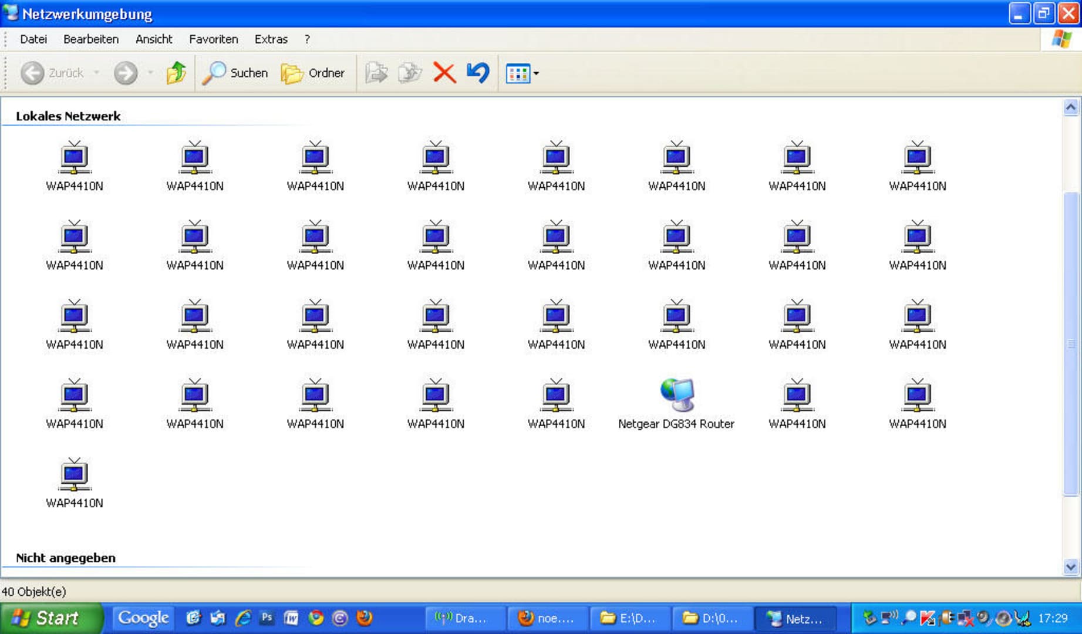Open the Datei menu
This screenshot has width=1082, height=634.
coord(33,39)
